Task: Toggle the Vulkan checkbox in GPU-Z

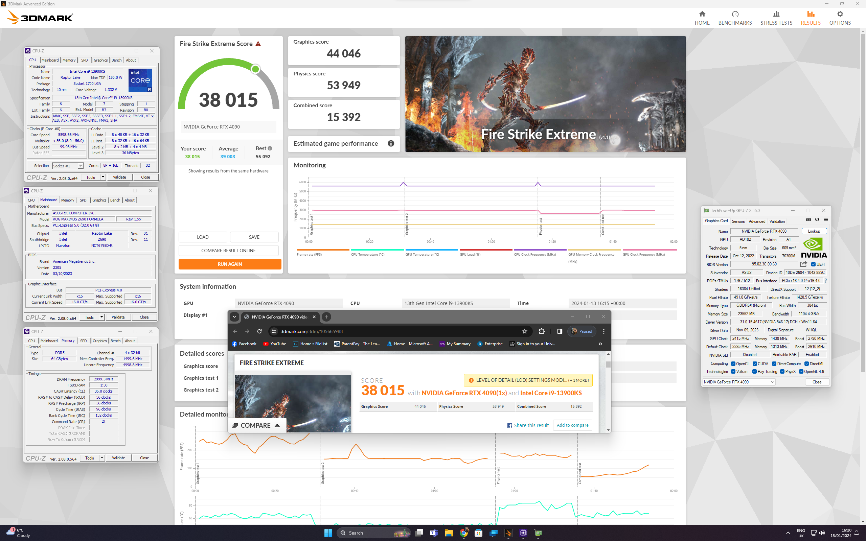Action: [733, 372]
